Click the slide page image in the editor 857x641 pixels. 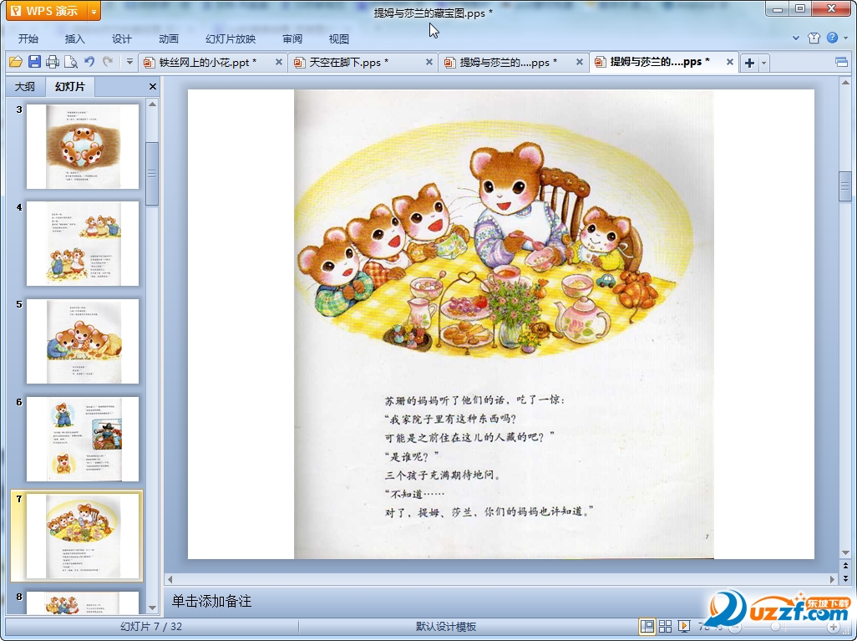504,324
